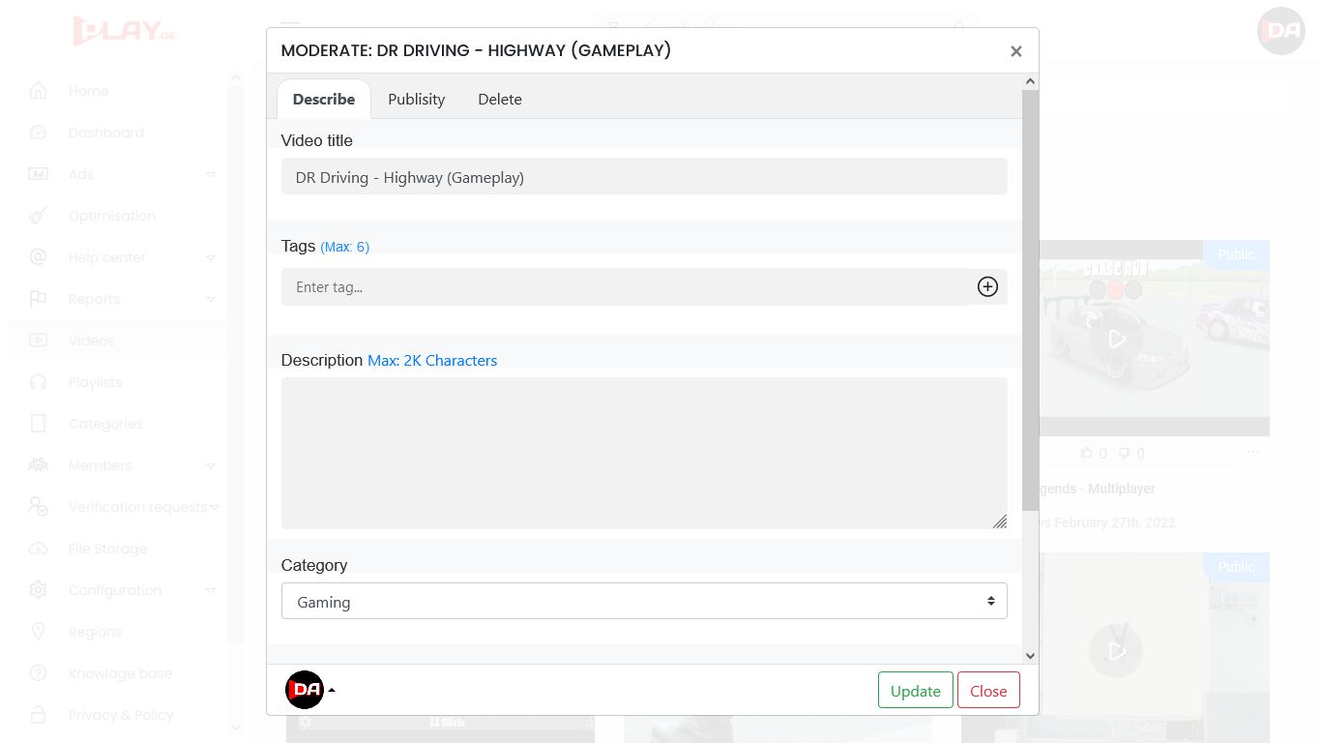Open the Privacy & Policy sidebar link
Viewport: 1321px width, 743px height.
click(x=121, y=715)
